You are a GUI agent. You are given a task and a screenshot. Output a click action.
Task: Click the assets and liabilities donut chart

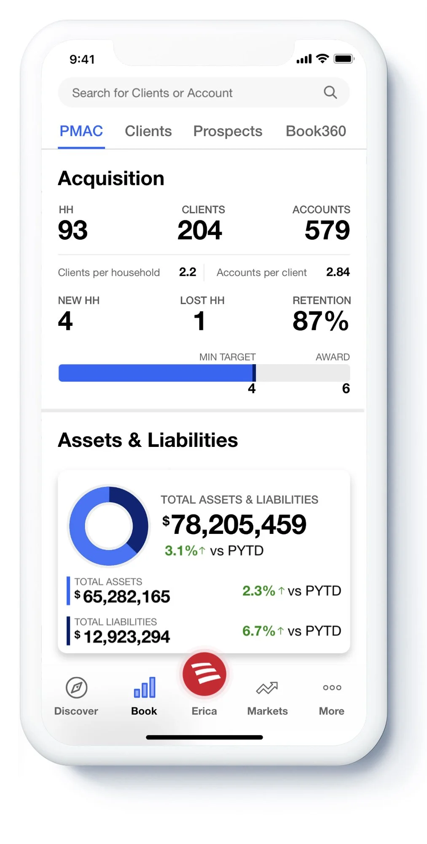point(109,526)
